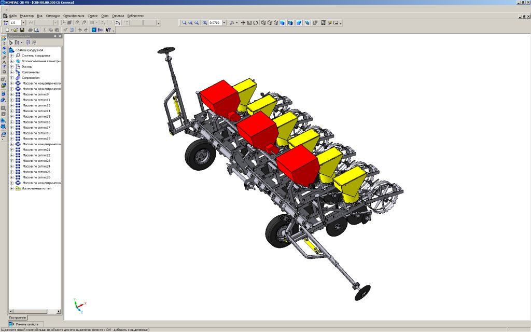Open the Variables f(x) tool

(100, 30)
